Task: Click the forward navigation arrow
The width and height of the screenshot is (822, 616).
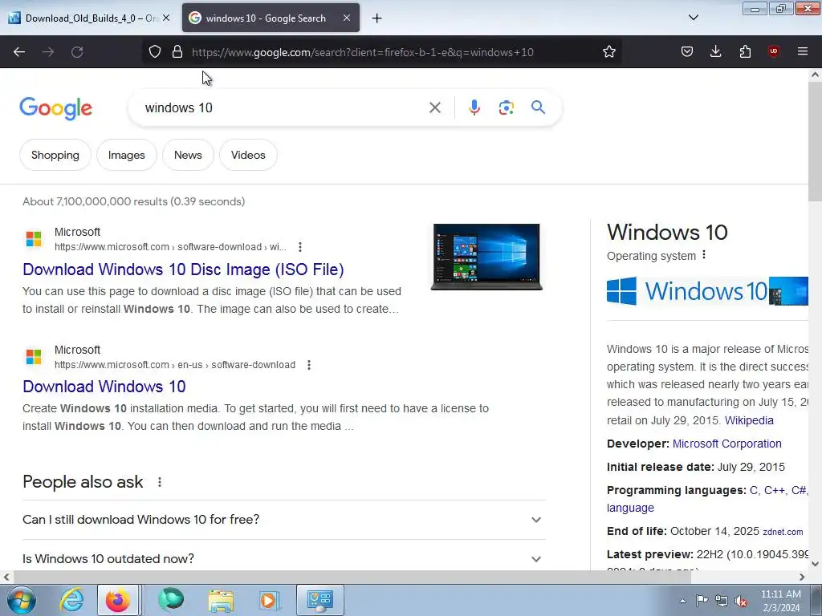Action: [x=48, y=52]
